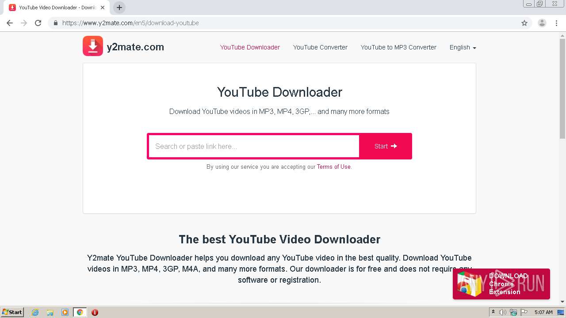Viewport: 566px width, 318px height.
Task: Click the action center flag tray icon
Action: tap(524, 312)
